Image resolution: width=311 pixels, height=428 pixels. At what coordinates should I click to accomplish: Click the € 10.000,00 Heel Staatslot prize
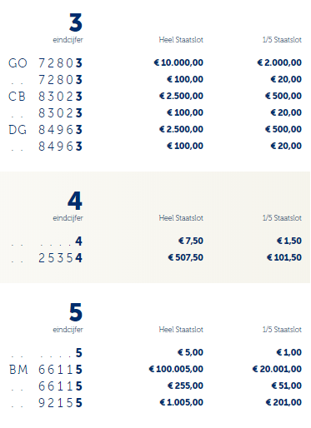pyautogui.click(x=178, y=62)
